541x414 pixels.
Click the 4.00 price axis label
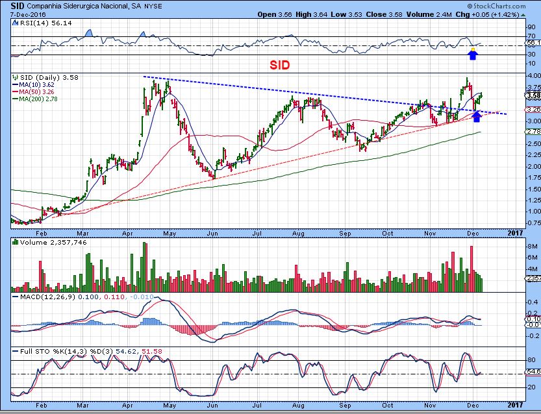535,75
